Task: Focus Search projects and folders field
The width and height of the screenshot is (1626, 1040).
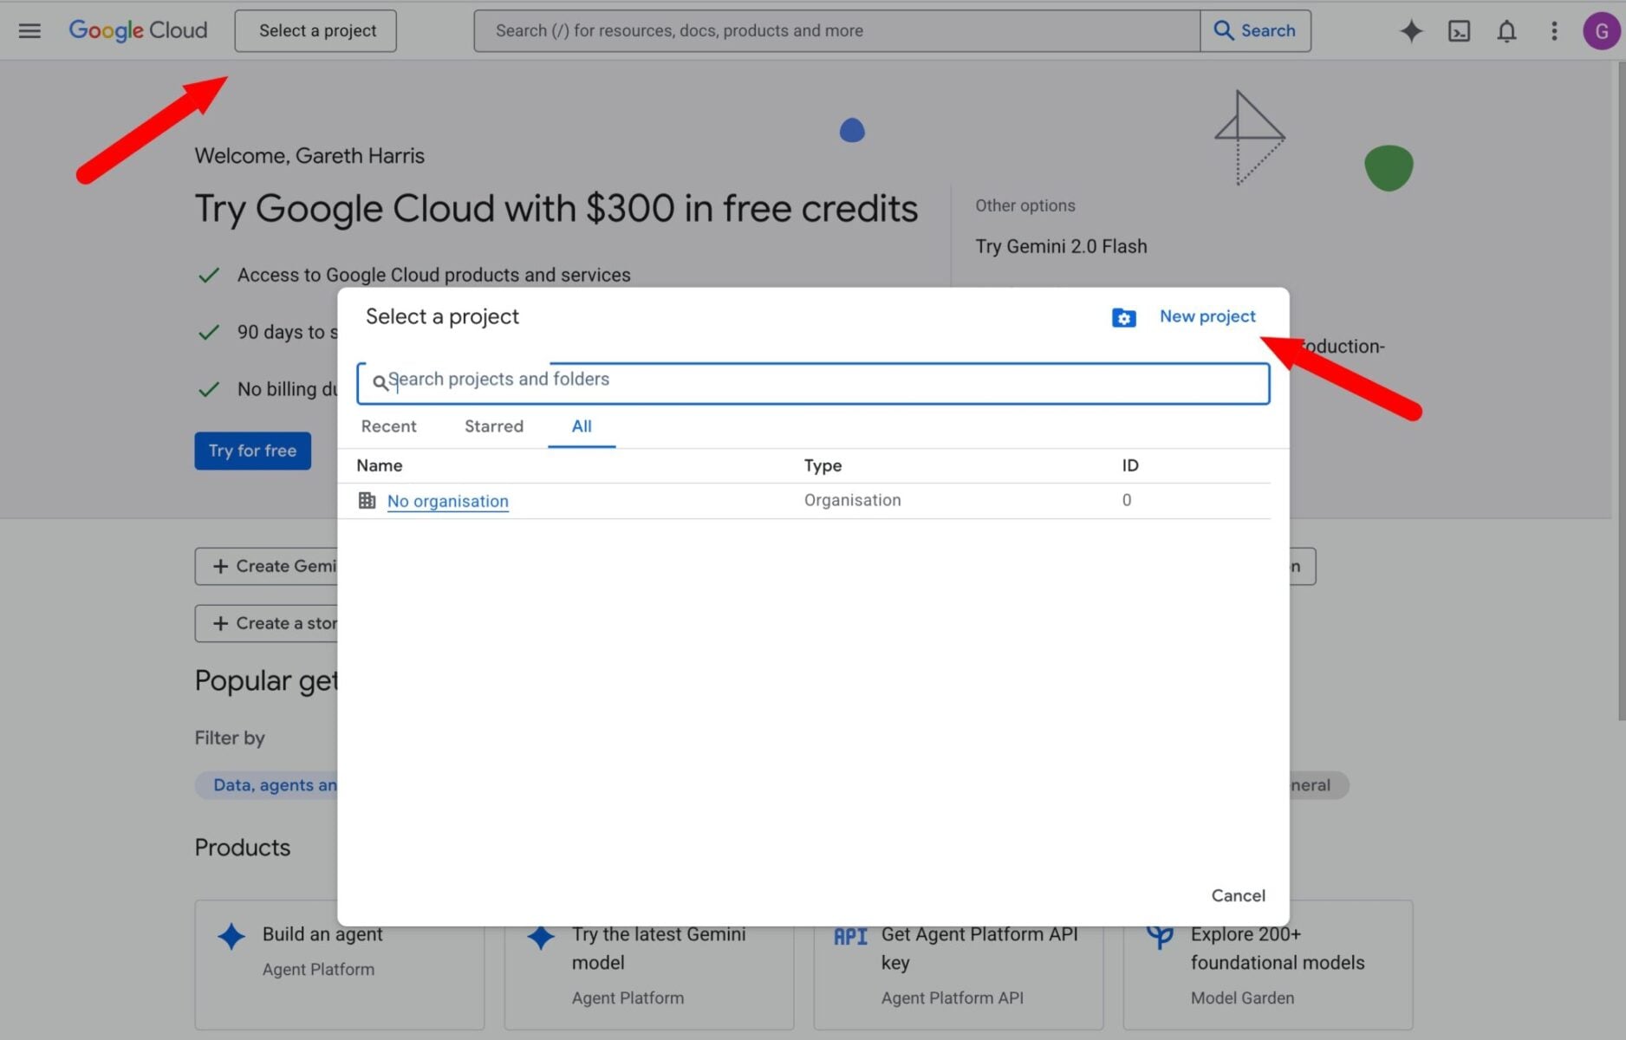Action: 813,383
